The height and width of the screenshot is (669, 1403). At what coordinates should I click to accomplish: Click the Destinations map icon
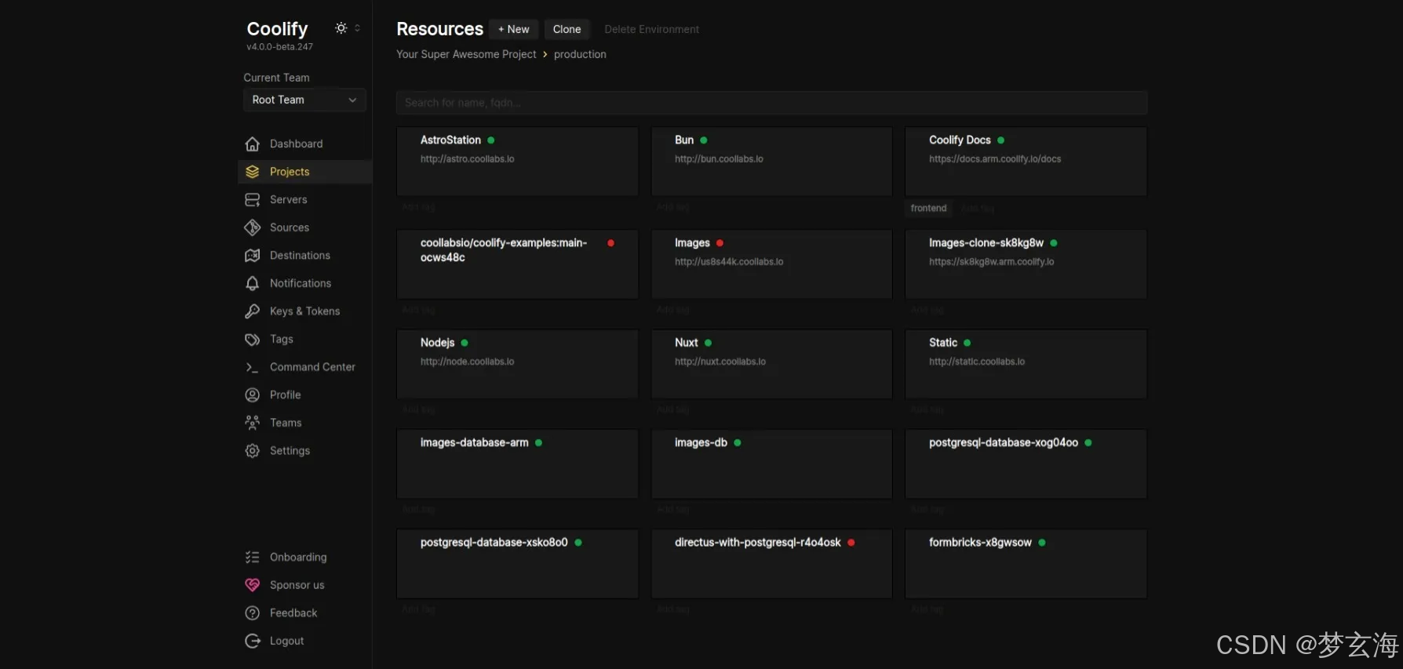pos(252,255)
